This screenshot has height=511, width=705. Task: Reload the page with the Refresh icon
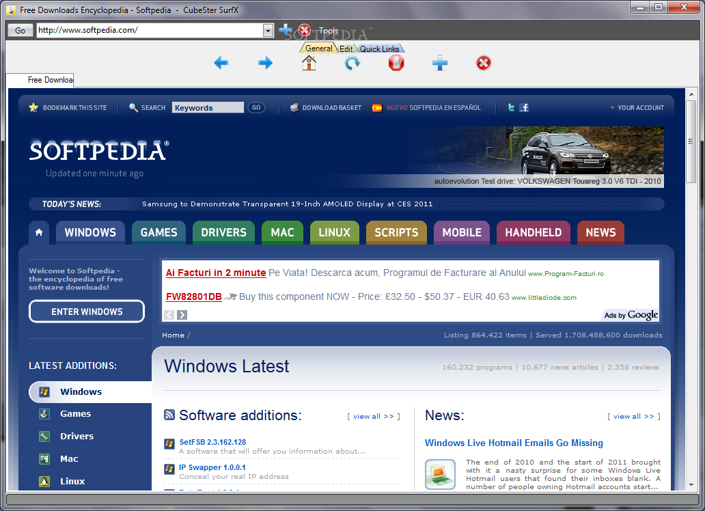tap(352, 63)
